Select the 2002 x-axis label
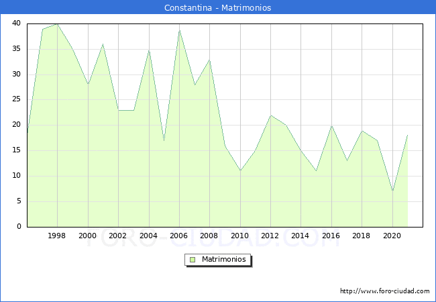The height and width of the screenshot is (302, 436). [117, 236]
